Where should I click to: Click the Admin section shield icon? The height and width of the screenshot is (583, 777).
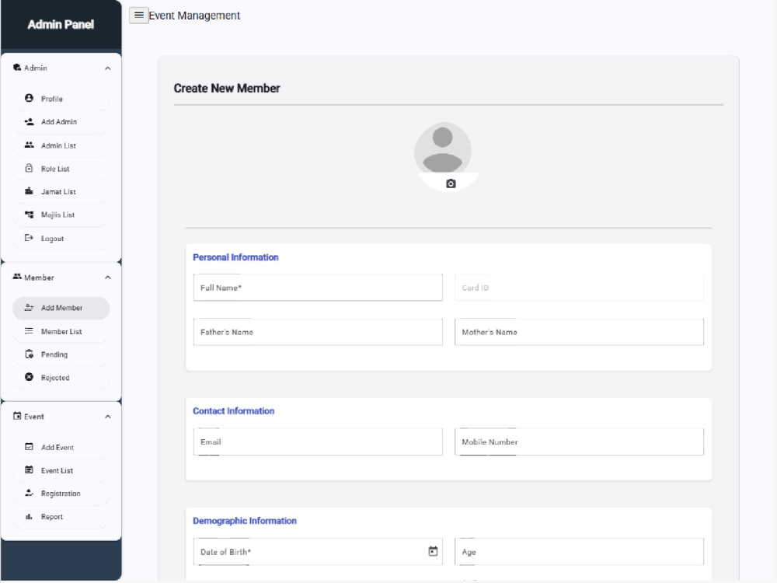coord(17,68)
